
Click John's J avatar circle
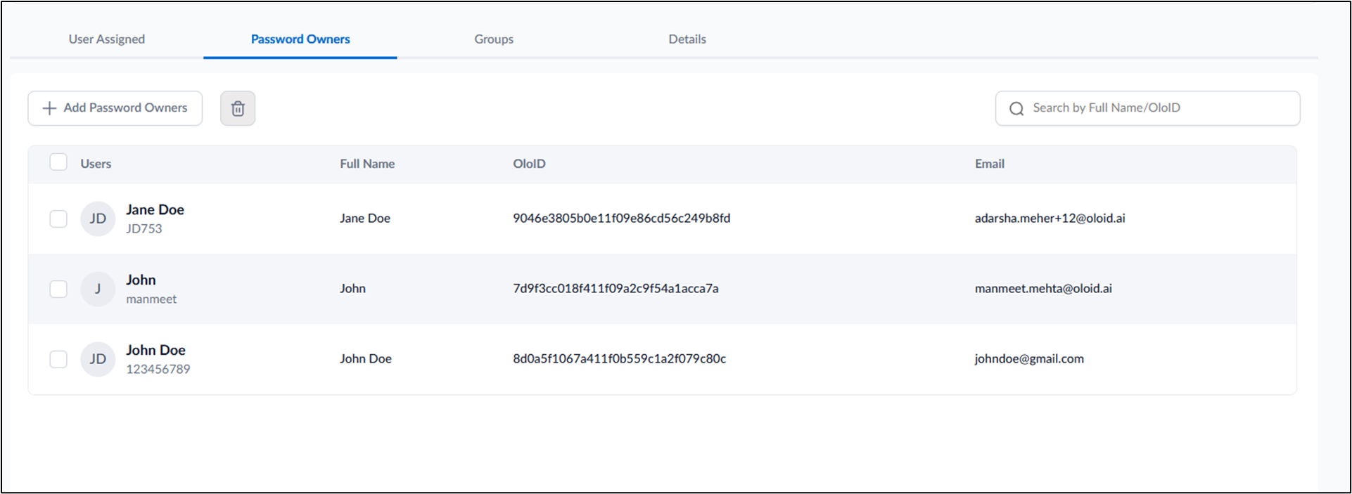98,289
